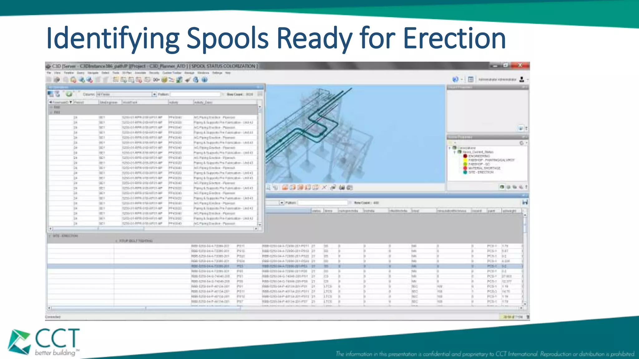Viewport: 639px width, 359px height.
Task: Click the SITE - ERECTION teal color swatch
Action: [x=465, y=172]
